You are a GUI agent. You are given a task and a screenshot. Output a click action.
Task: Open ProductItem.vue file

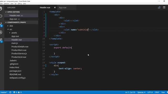click(x=21, y=50)
